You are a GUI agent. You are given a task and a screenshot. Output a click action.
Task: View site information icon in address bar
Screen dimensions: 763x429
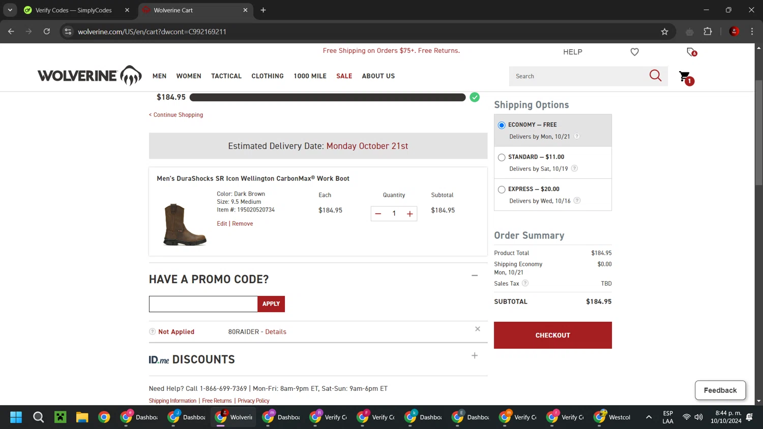[68, 32]
